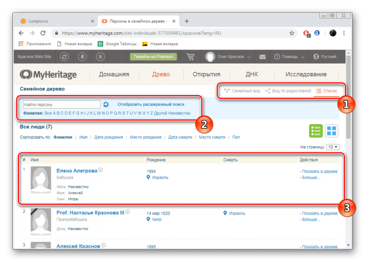Open the Открытия menu item
Screen dimensions: 365x262
206,74
